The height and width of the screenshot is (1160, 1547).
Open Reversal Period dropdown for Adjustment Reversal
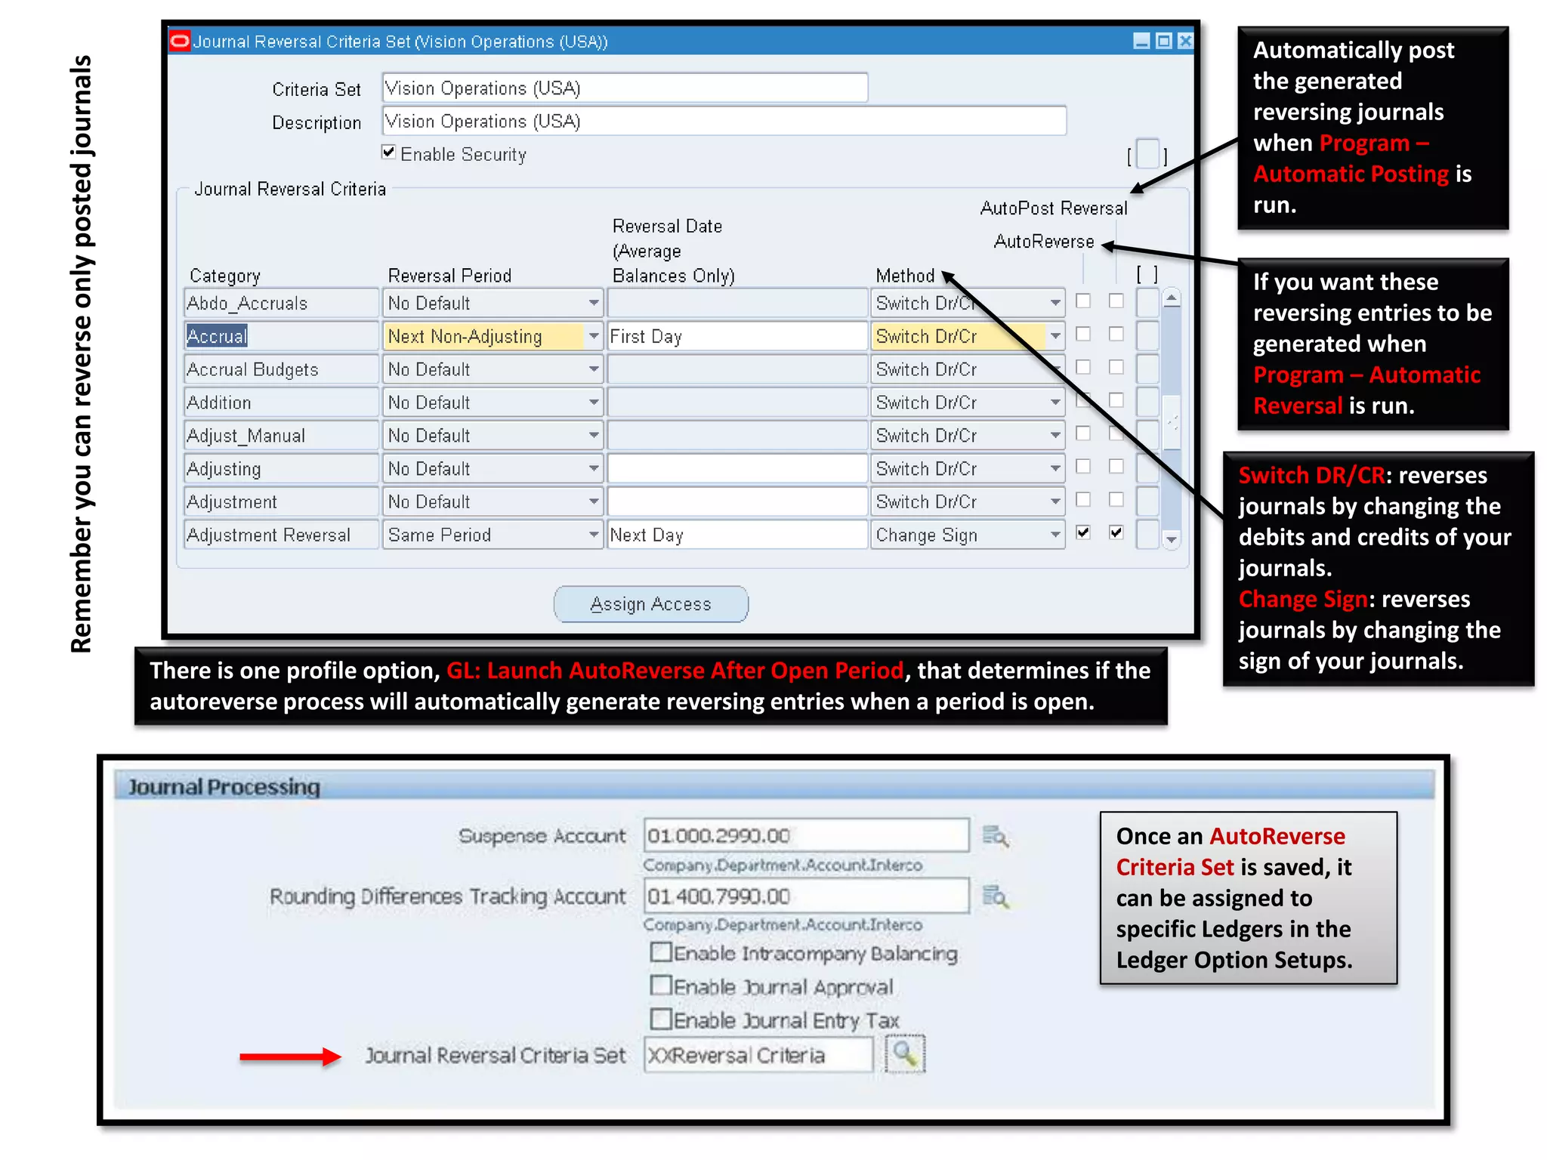[x=594, y=535]
